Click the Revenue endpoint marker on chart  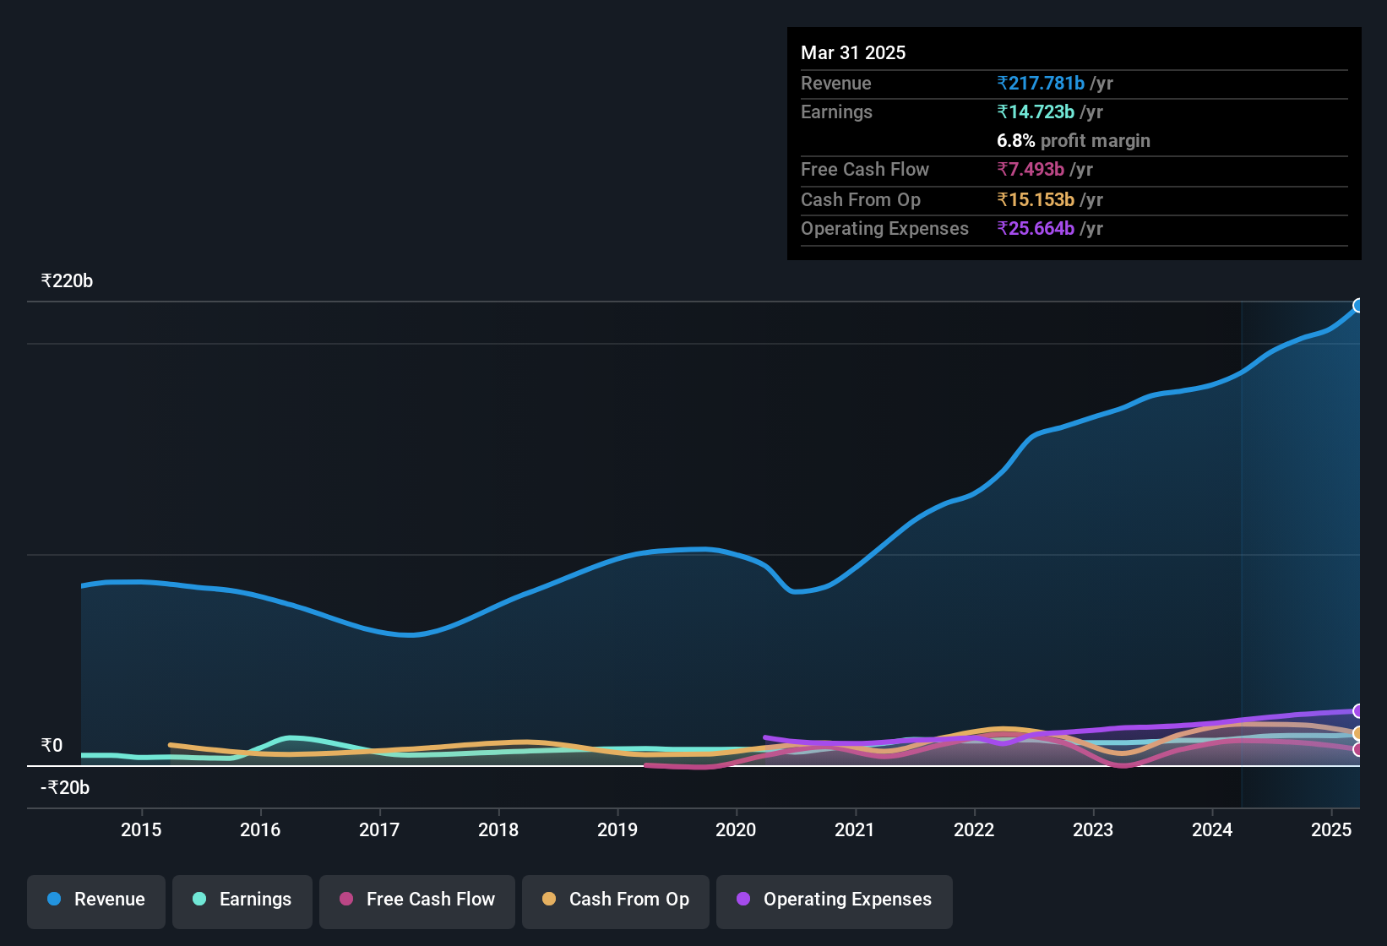tap(1358, 306)
